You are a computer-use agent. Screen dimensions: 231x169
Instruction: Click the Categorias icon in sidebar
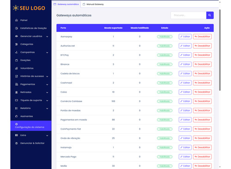17,44
